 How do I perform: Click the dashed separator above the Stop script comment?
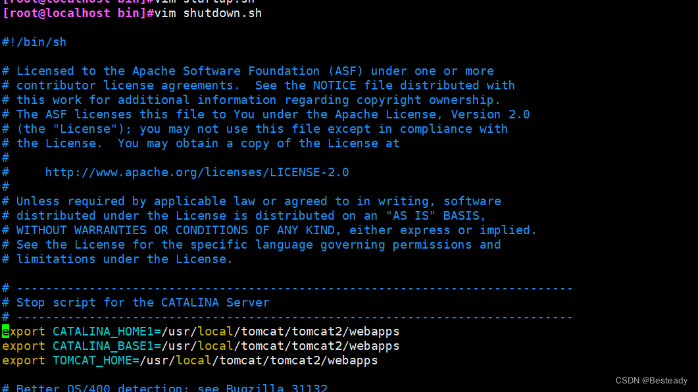tap(294, 288)
